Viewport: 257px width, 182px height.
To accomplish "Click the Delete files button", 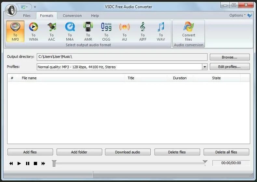I will coord(177,152).
